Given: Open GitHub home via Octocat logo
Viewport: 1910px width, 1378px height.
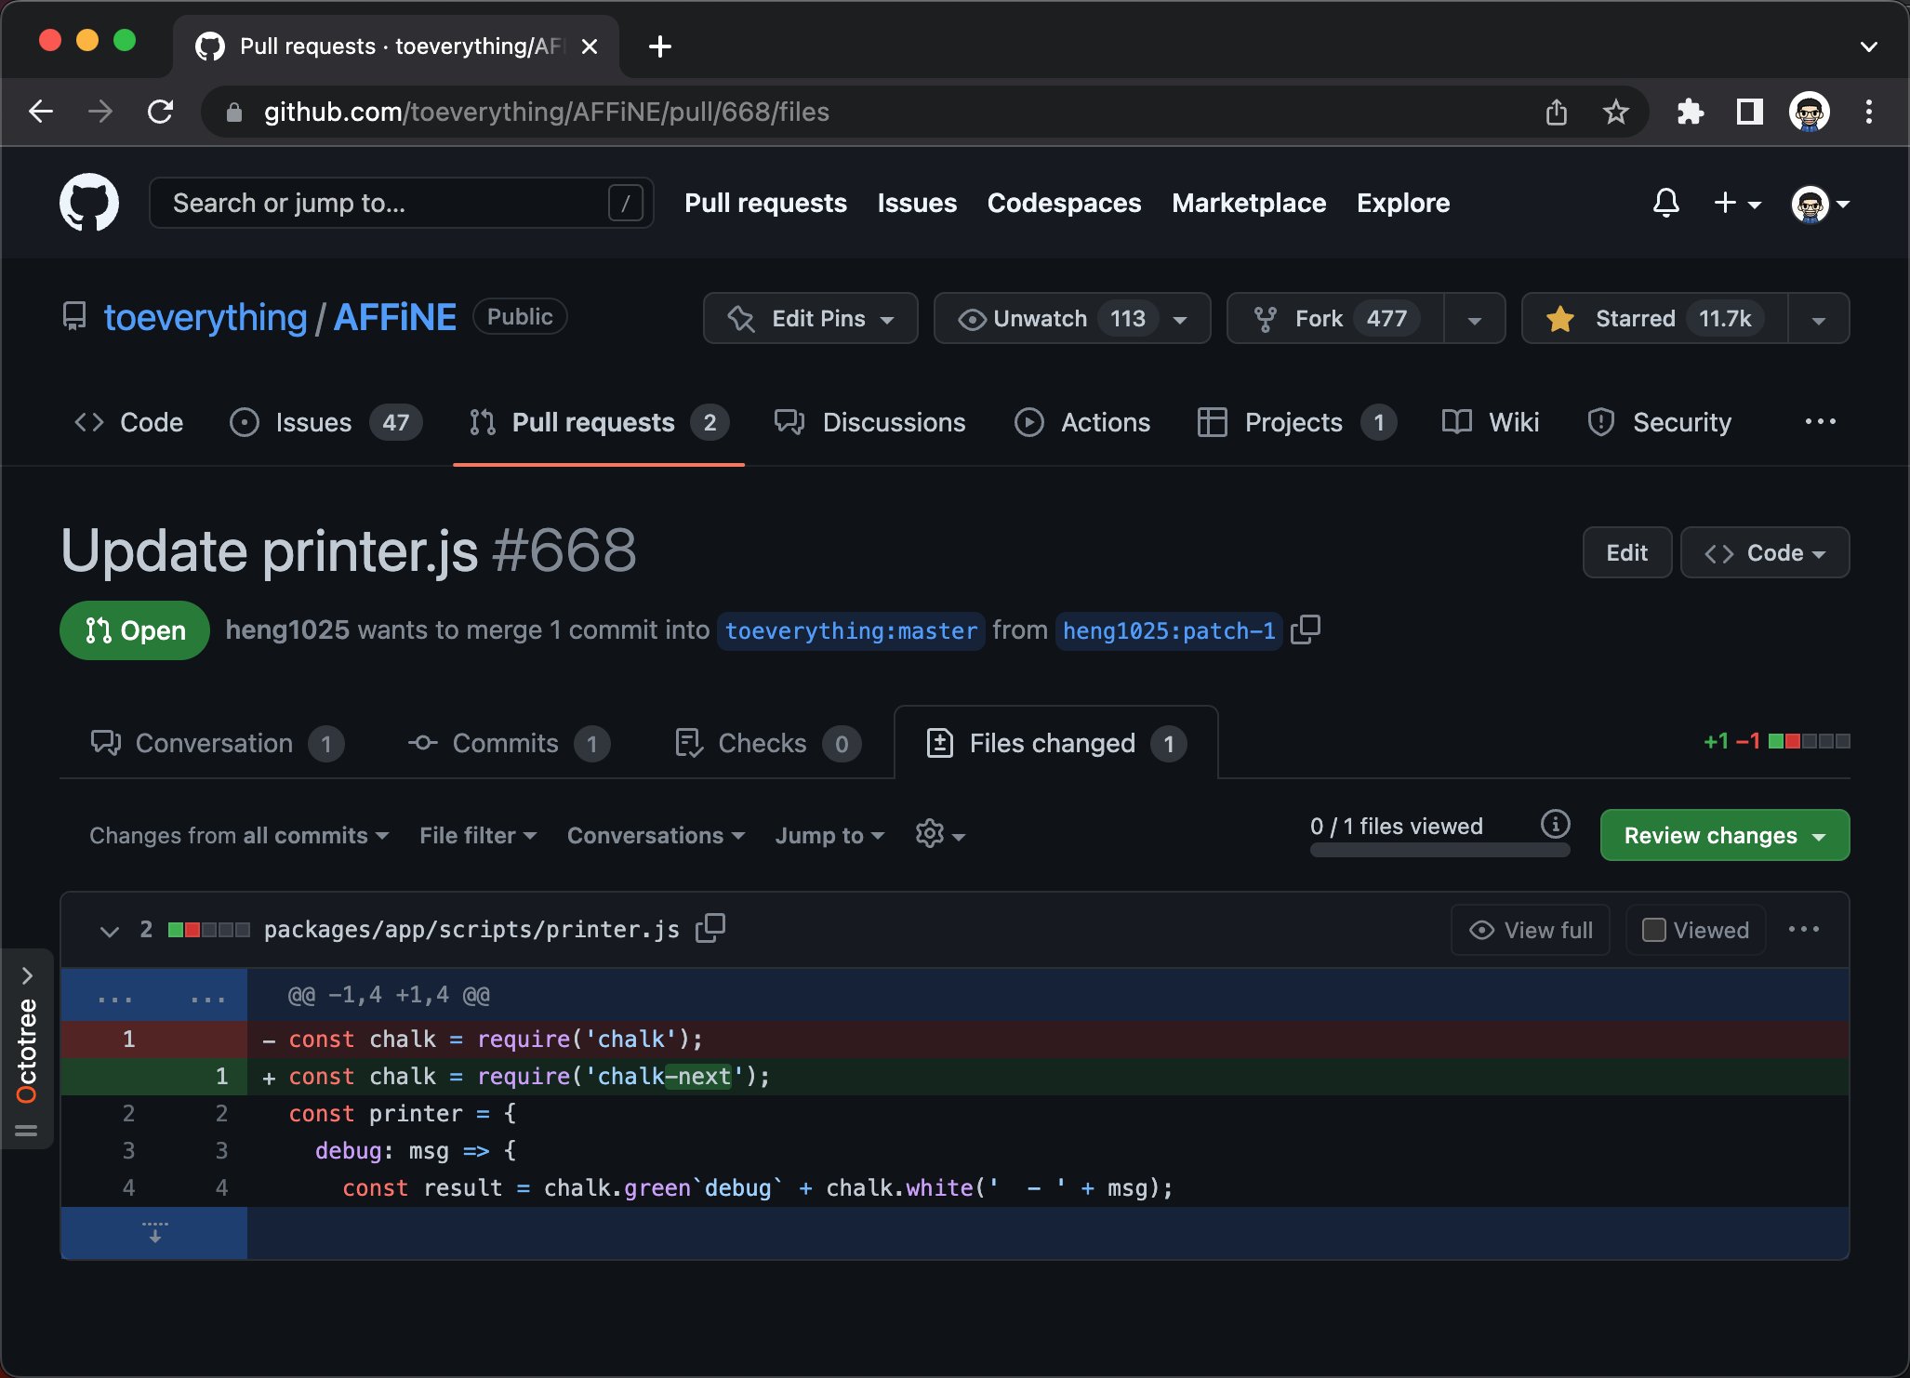Looking at the screenshot, I should [x=89, y=203].
